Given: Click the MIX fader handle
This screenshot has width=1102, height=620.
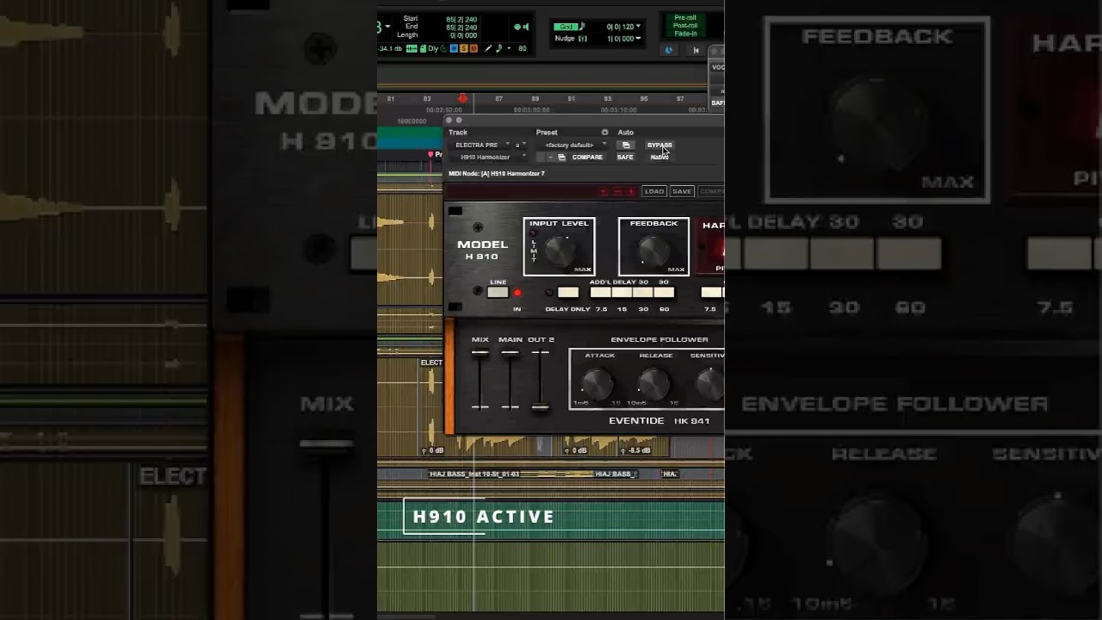Looking at the screenshot, I should [x=480, y=353].
